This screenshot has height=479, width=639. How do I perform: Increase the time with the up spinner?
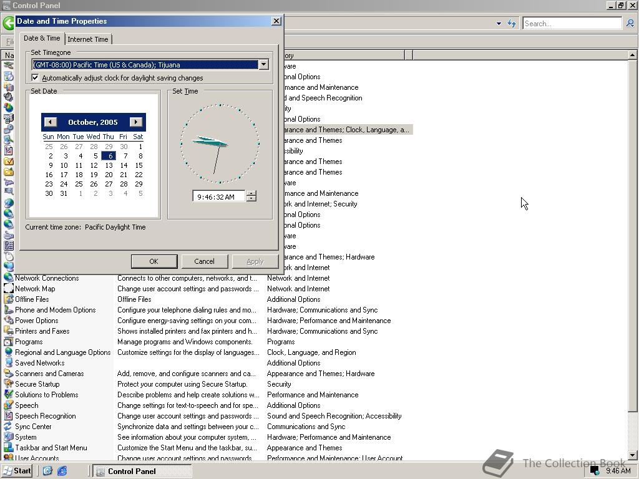[x=251, y=193]
